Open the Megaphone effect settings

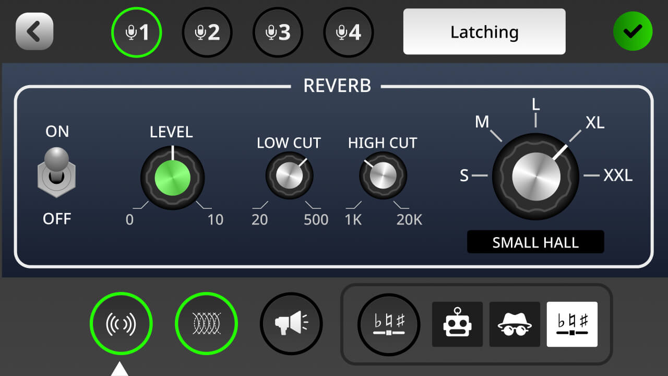click(291, 323)
